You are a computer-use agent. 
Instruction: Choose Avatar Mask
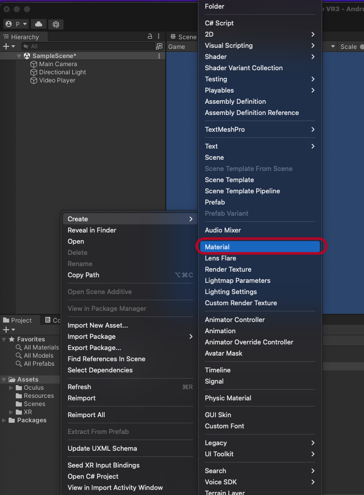(x=260, y=353)
